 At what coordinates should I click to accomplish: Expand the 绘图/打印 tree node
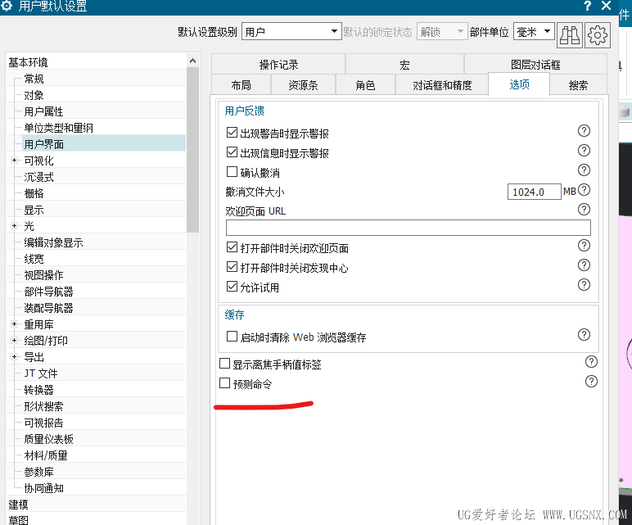[14, 341]
